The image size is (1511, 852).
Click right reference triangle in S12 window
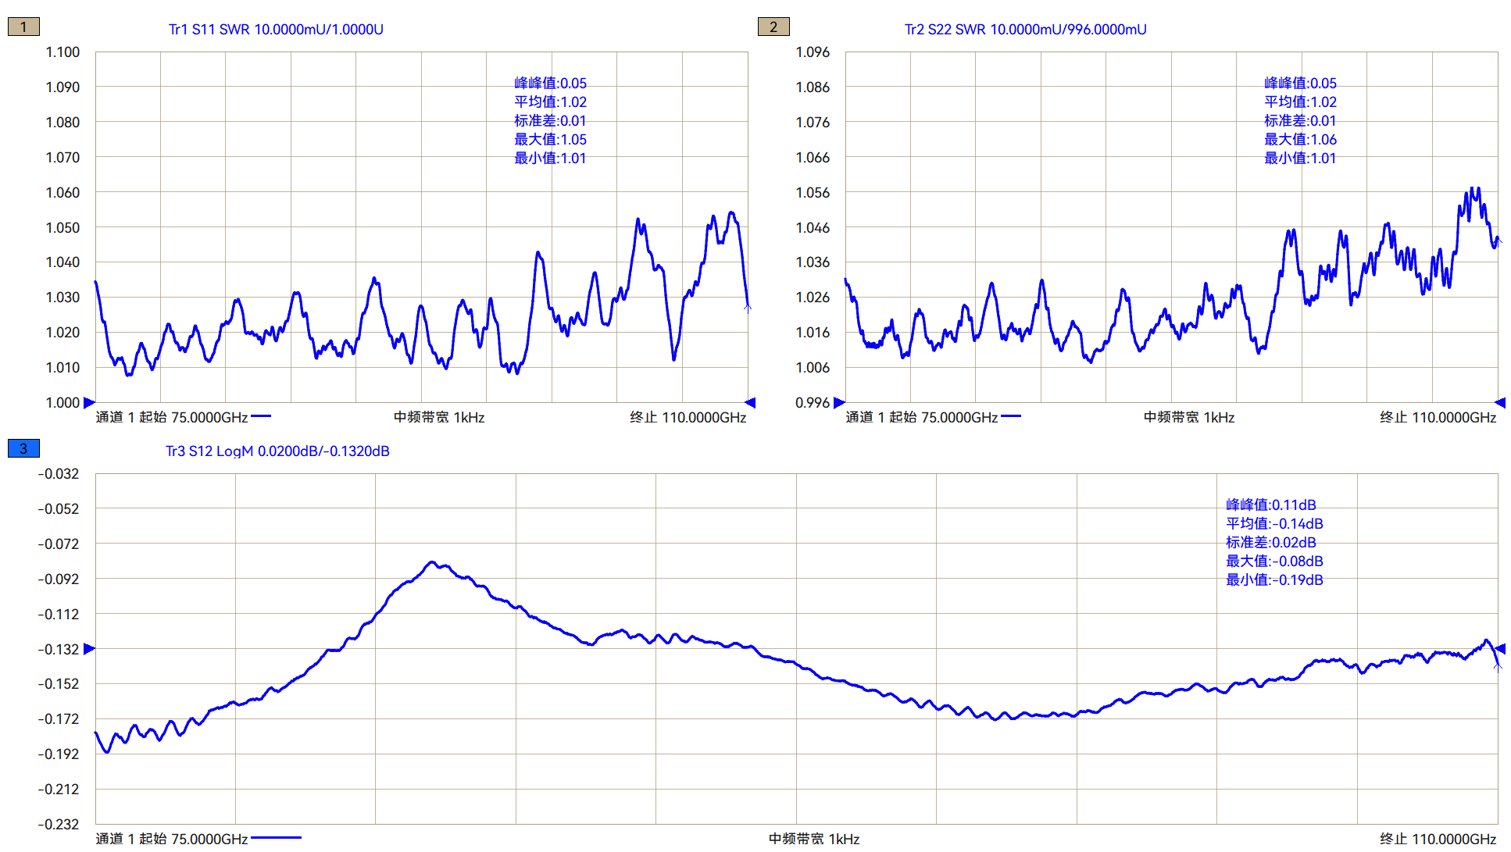pyautogui.click(x=1500, y=649)
